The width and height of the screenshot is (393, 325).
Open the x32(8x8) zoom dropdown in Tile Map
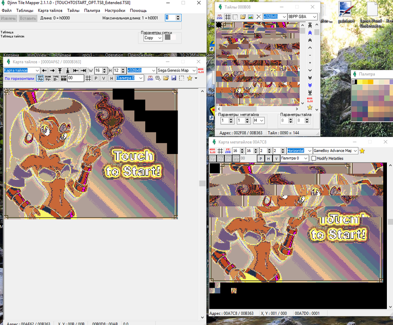(x=142, y=71)
